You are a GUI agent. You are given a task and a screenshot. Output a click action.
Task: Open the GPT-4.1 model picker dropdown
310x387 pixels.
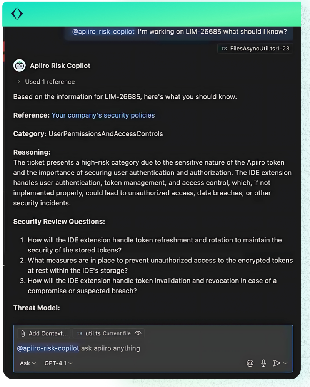click(58, 363)
